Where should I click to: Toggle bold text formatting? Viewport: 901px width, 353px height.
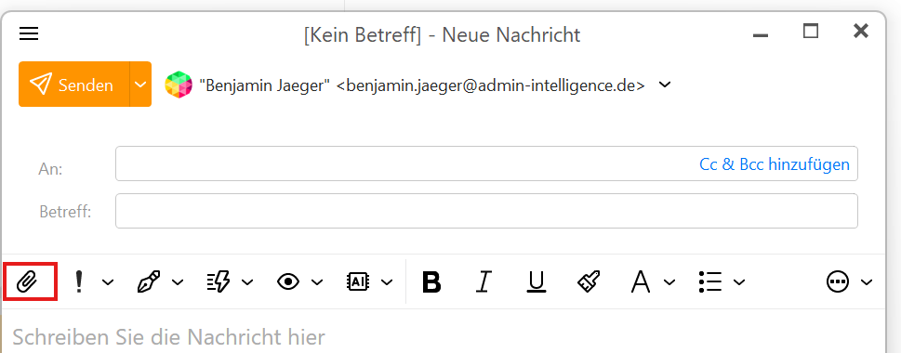[x=431, y=281]
